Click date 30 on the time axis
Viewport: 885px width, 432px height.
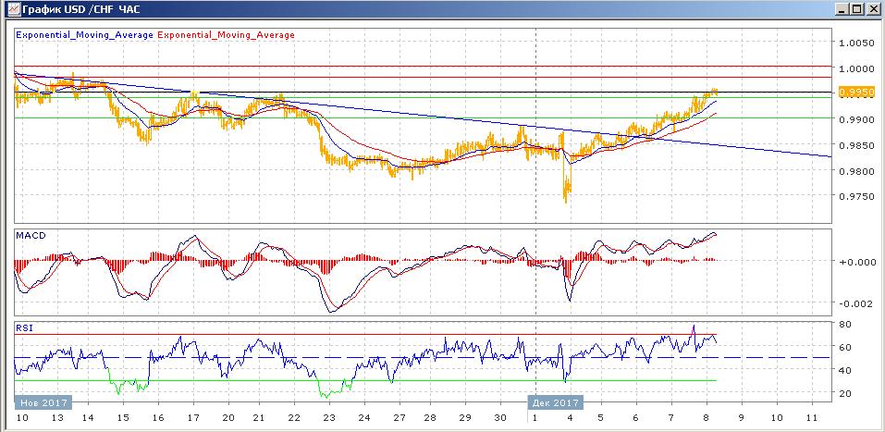click(x=500, y=418)
